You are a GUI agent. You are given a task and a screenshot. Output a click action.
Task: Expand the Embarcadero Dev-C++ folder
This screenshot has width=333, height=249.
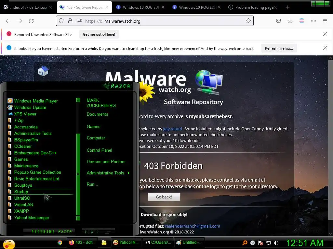(x=35, y=153)
